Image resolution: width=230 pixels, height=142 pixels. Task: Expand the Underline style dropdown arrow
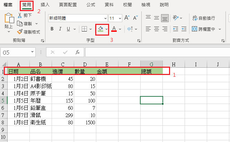point(74,29)
